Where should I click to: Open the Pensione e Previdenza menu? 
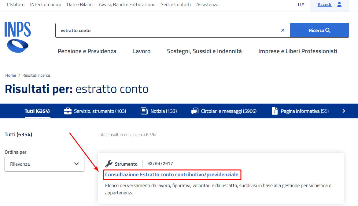click(x=87, y=51)
